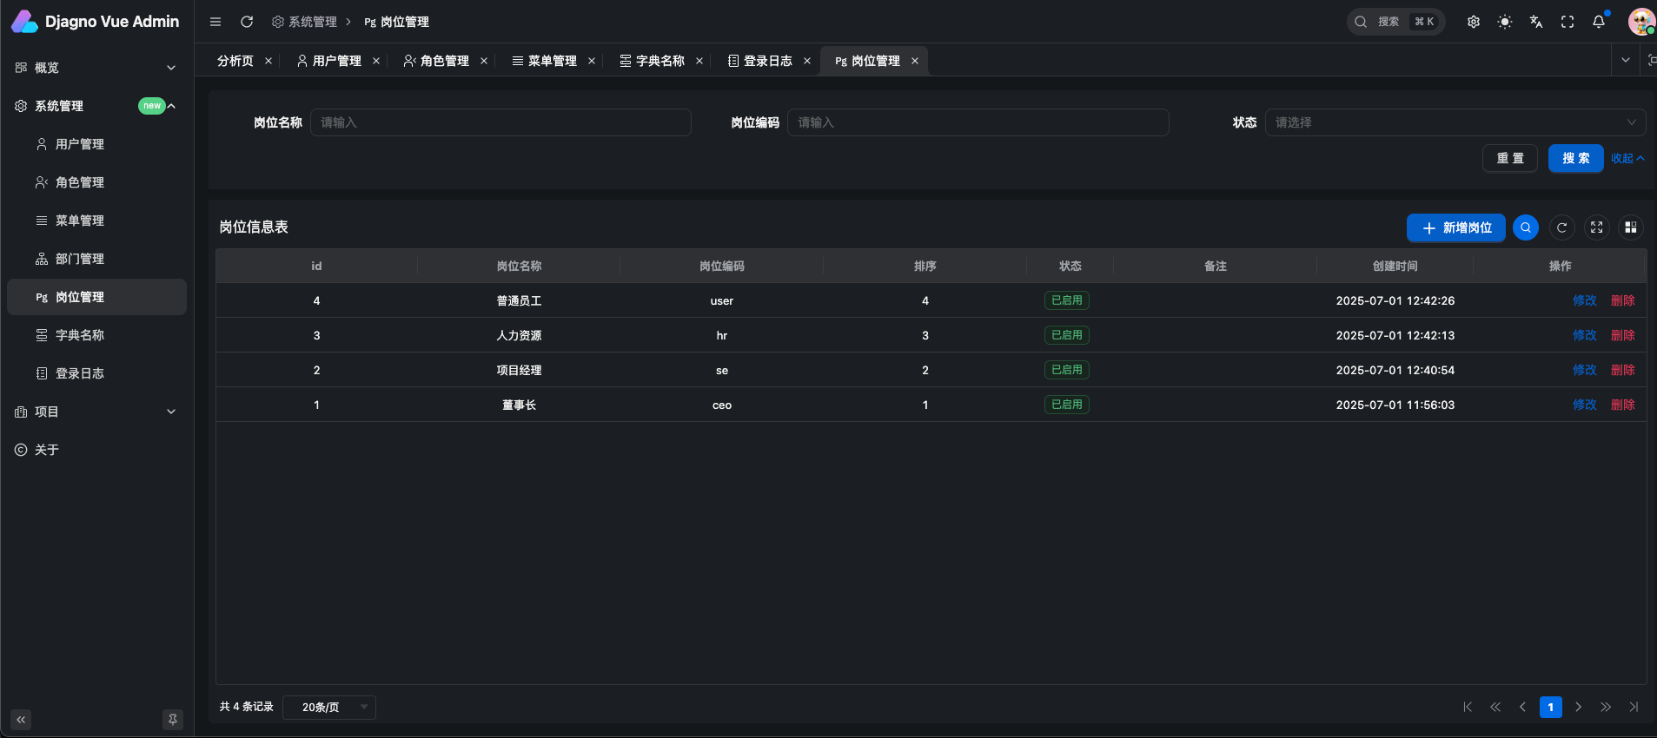This screenshot has width=1657, height=738.
Task: Click the language translation icon
Action: click(x=1536, y=22)
